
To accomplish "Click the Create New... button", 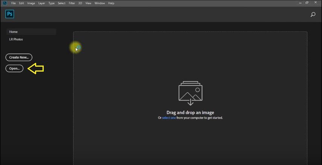I will (x=19, y=58).
